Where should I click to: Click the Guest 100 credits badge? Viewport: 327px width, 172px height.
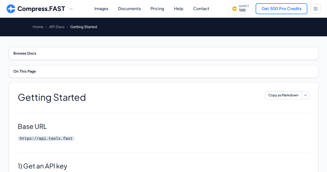(241, 9)
